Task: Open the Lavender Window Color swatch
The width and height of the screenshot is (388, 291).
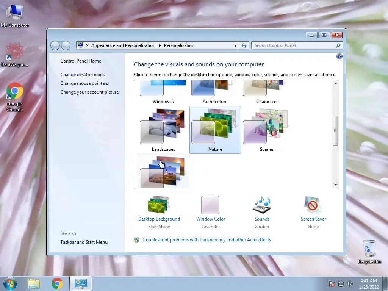Action: point(210,205)
